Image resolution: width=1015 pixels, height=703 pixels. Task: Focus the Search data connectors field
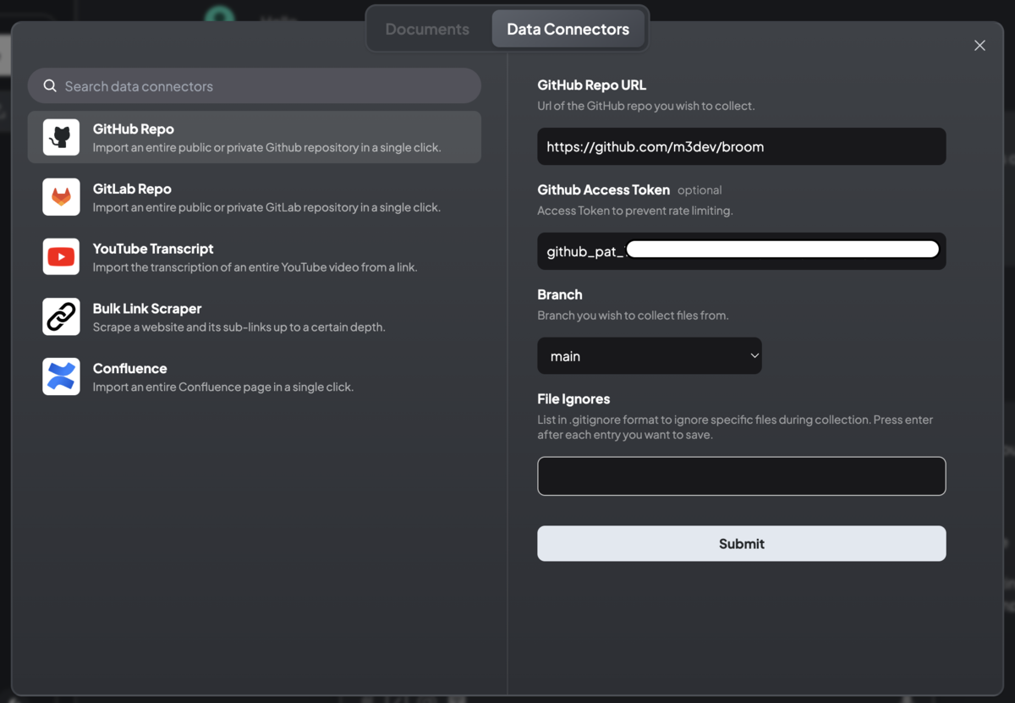[255, 86]
